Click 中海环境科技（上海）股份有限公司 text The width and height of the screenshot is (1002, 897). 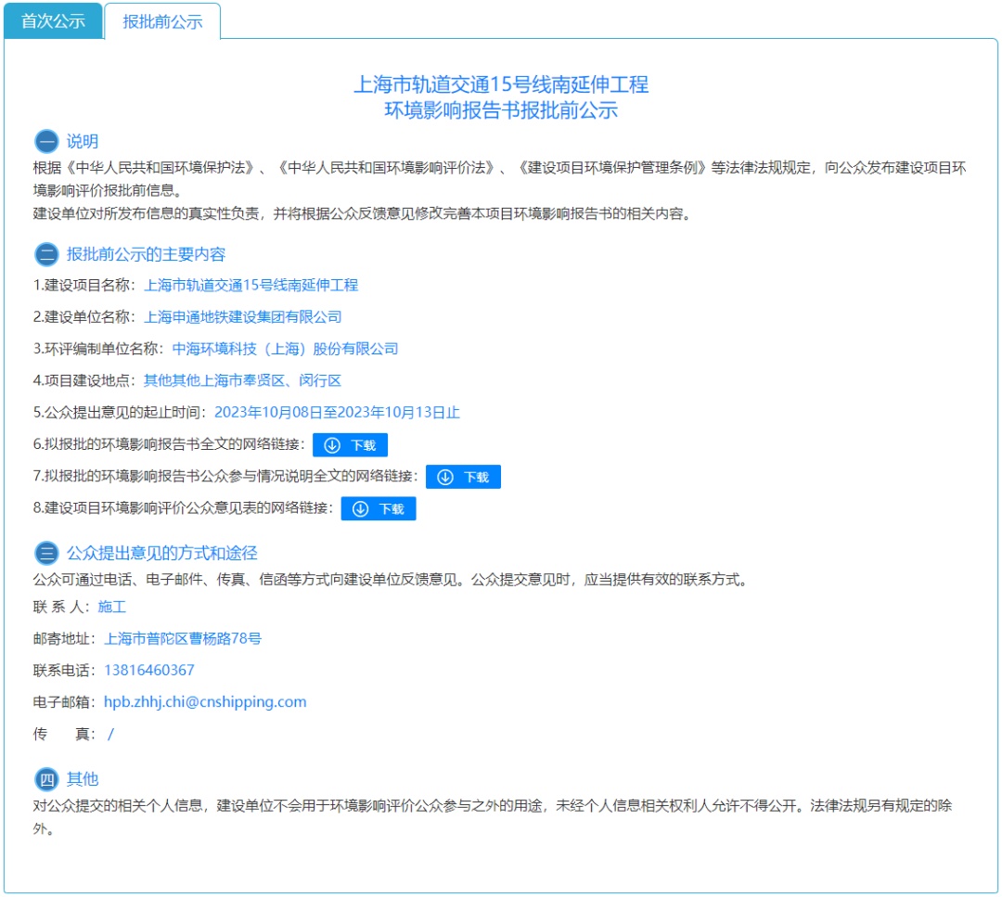[x=285, y=349]
